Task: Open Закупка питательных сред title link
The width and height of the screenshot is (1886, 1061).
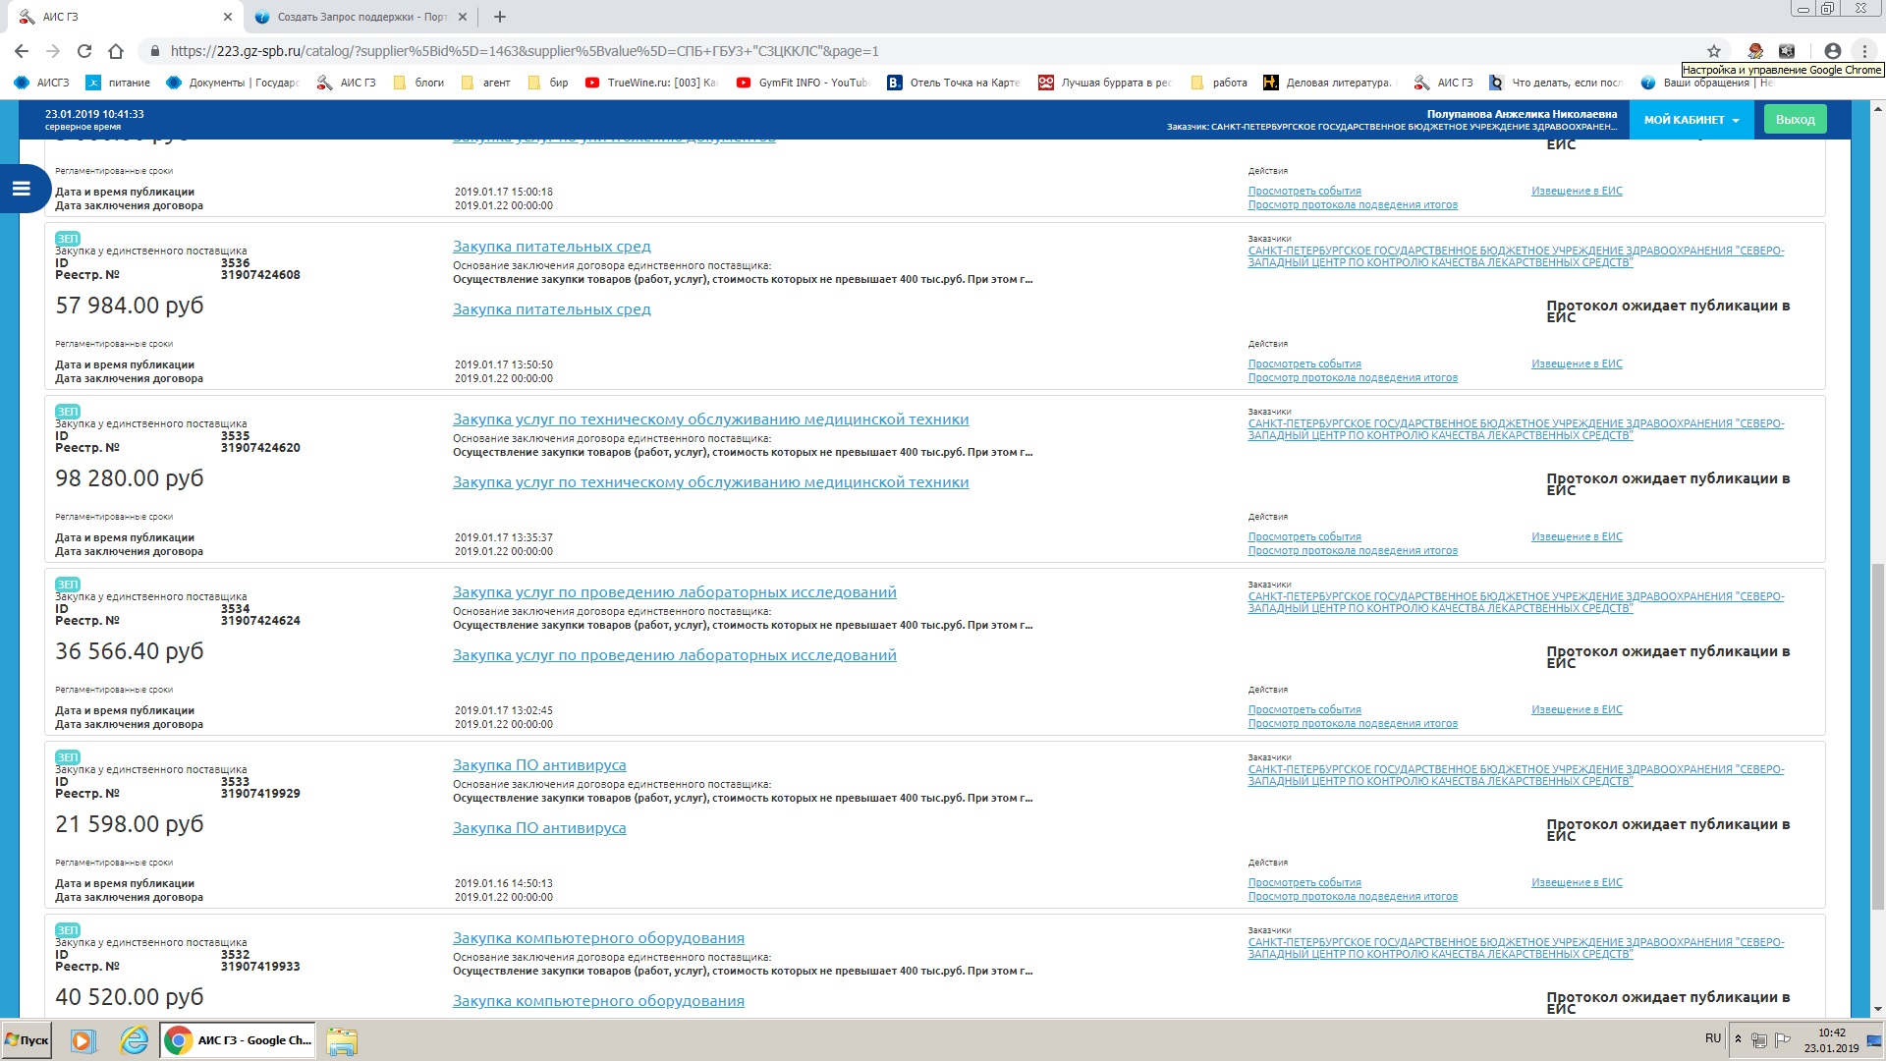Action: (551, 247)
